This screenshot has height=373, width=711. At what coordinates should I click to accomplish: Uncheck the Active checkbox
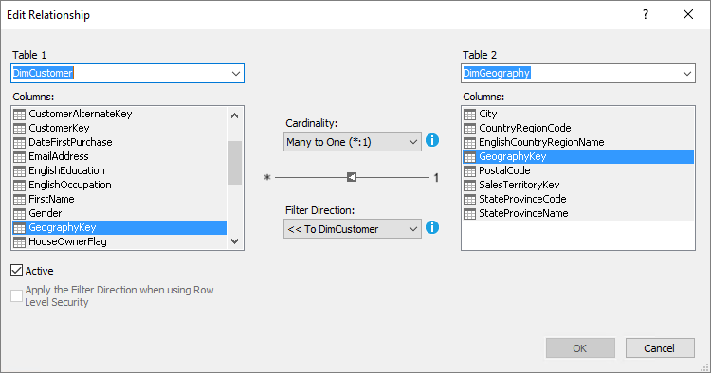(17, 271)
